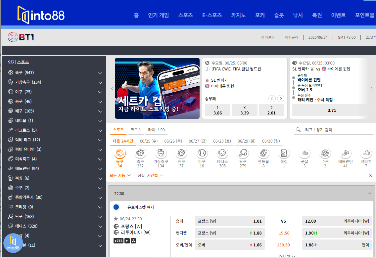Bet on away win odds 2.01
Viewport: 376px width, 258px height.
pyautogui.click(x=271, y=110)
